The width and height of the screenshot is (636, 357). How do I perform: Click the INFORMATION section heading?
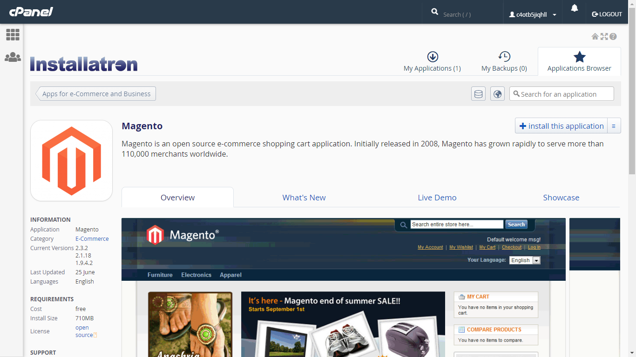[x=50, y=220]
